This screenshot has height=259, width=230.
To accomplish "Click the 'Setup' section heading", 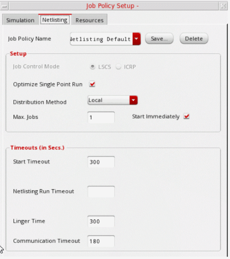I will (18, 54).
